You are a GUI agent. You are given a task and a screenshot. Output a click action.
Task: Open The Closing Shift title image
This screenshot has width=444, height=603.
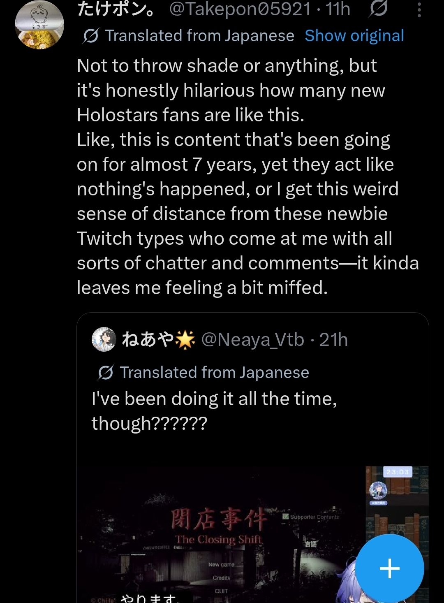219,526
